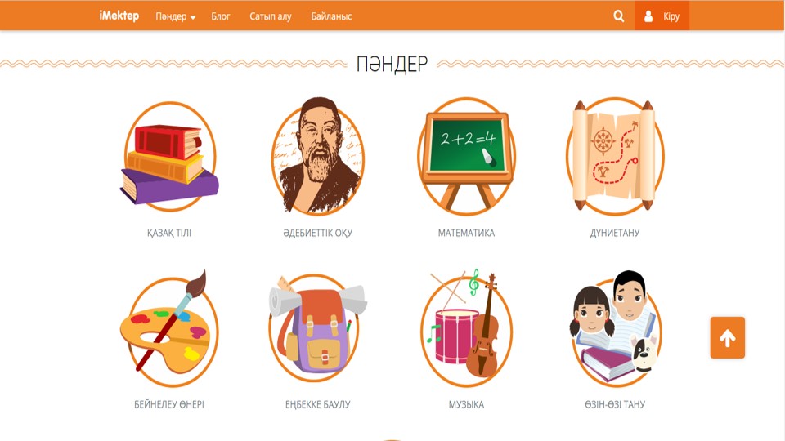Click the search magnifier icon
Screen dimensions: 785x441
(x=619, y=16)
